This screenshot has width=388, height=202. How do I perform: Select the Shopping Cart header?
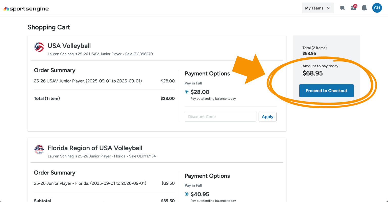pyautogui.click(x=48, y=27)
